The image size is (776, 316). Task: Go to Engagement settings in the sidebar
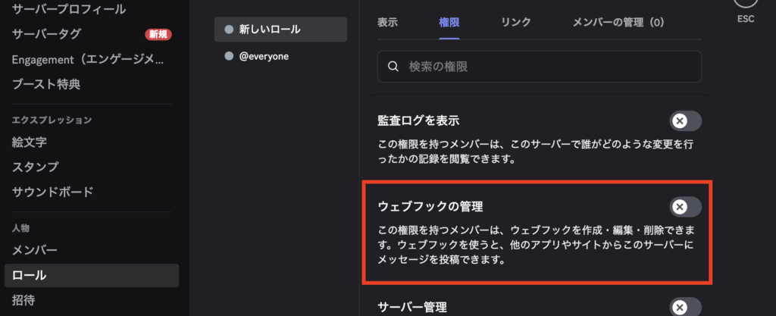pos(87,59)
